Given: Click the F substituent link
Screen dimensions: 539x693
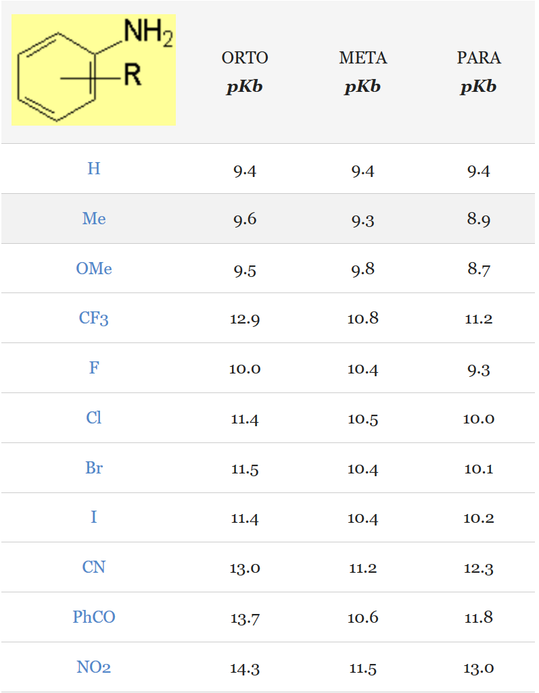Looking at the screenshot, I should click(x=94, y=367).
